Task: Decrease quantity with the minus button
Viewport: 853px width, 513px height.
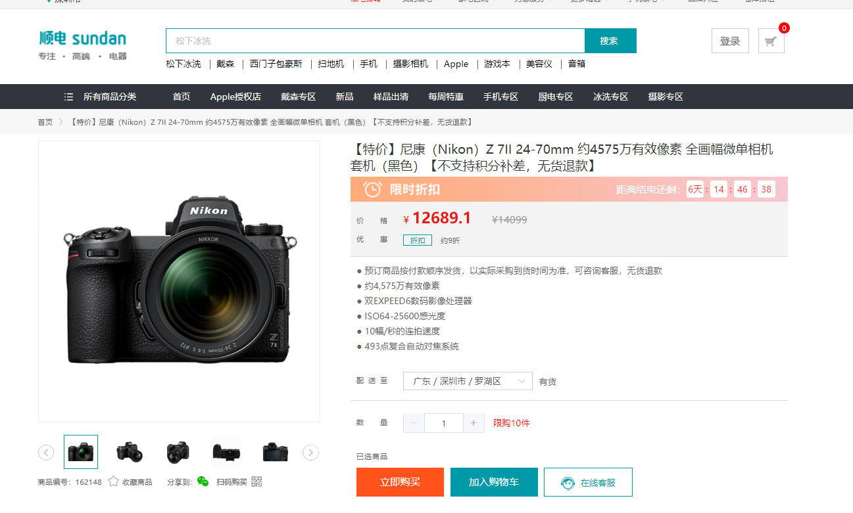Action: click(414, 423)
